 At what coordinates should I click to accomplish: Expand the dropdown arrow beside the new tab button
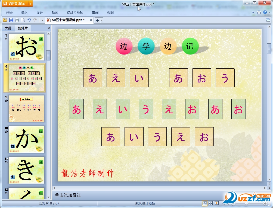tap(102, 20)
